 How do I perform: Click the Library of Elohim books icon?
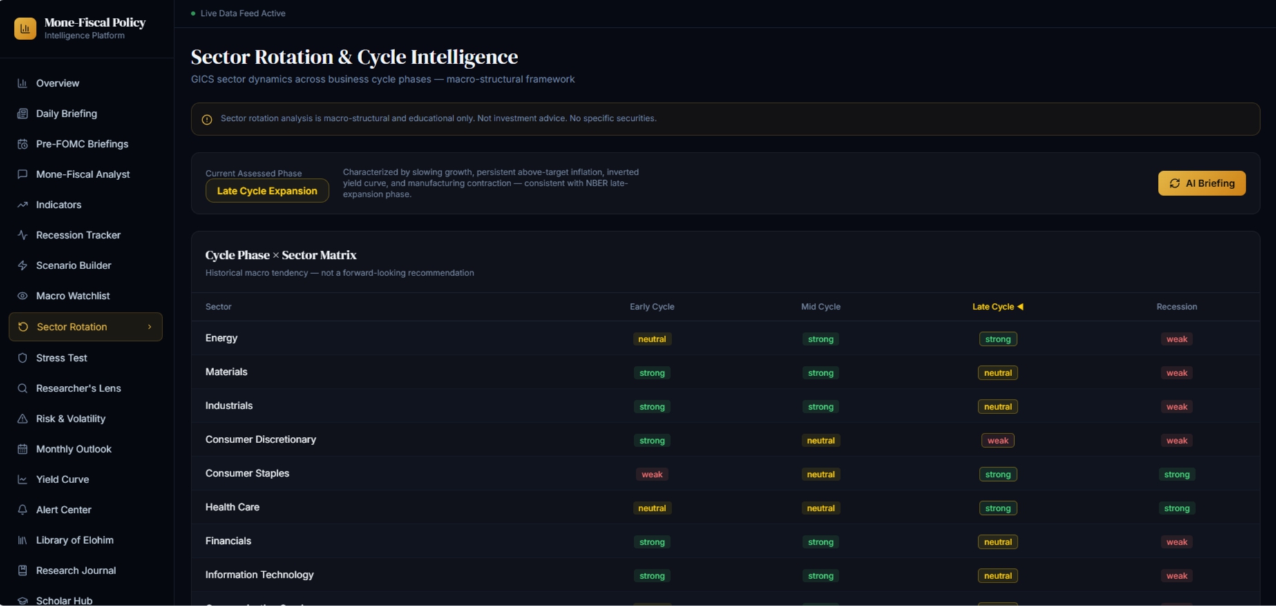[22, 540]
